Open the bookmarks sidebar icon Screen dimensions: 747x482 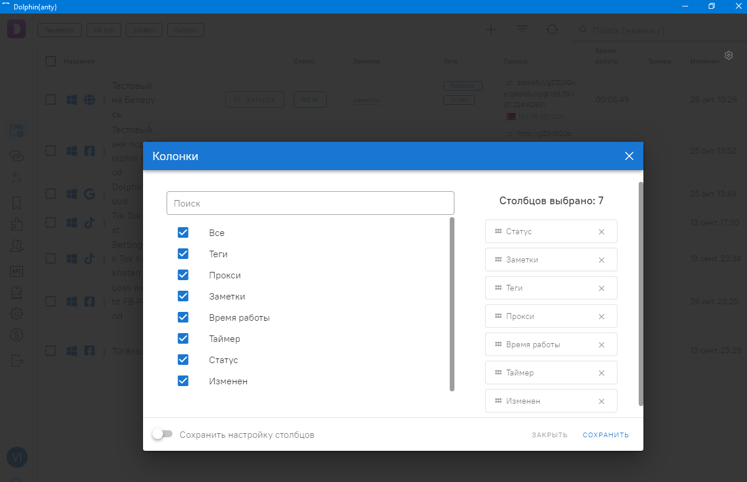(16, 203)
